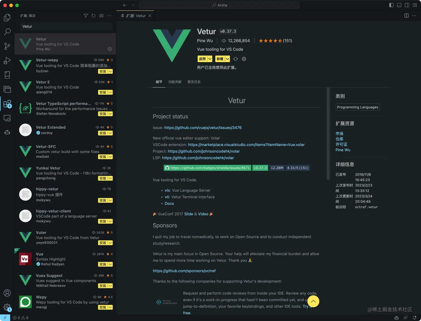
Task: Select the 功能贡献 tab
Action: click(175, 82)
